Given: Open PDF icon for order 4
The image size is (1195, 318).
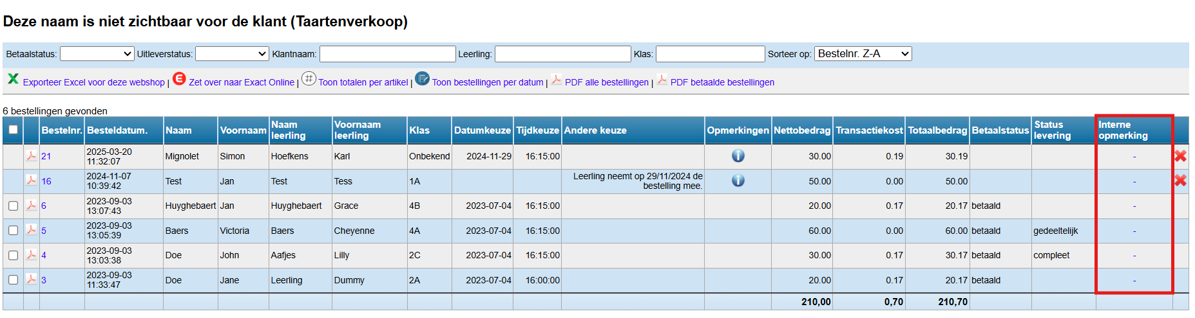Looking at the screenshot, I should [x=31, y=254].
